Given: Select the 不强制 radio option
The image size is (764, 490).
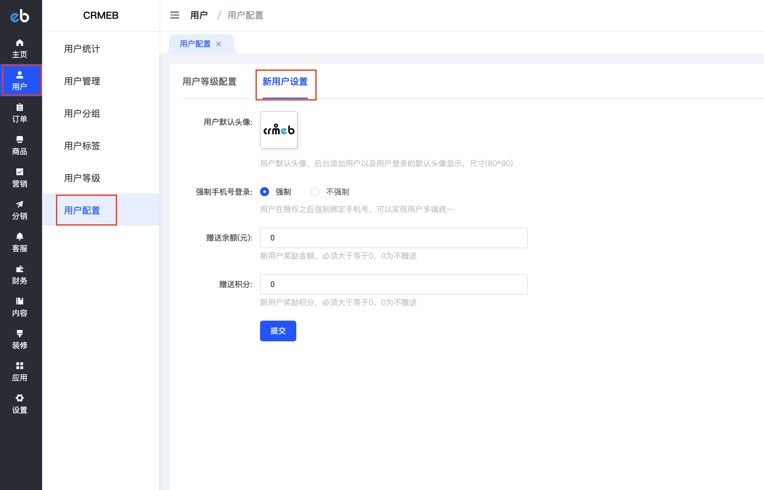Looking at the screenshot, I should [x=315, y=192].
